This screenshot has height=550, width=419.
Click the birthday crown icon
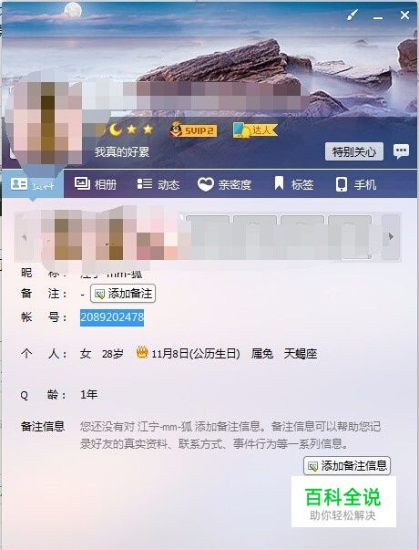pos(142,352)
